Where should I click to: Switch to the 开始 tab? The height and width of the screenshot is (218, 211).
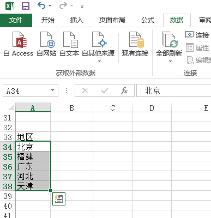47,20
